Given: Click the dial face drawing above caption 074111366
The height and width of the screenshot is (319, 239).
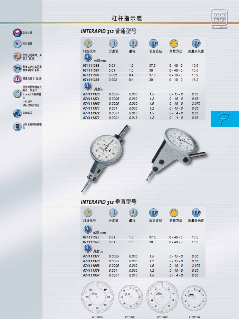Looking at the screenshot, I should [97, 297].
